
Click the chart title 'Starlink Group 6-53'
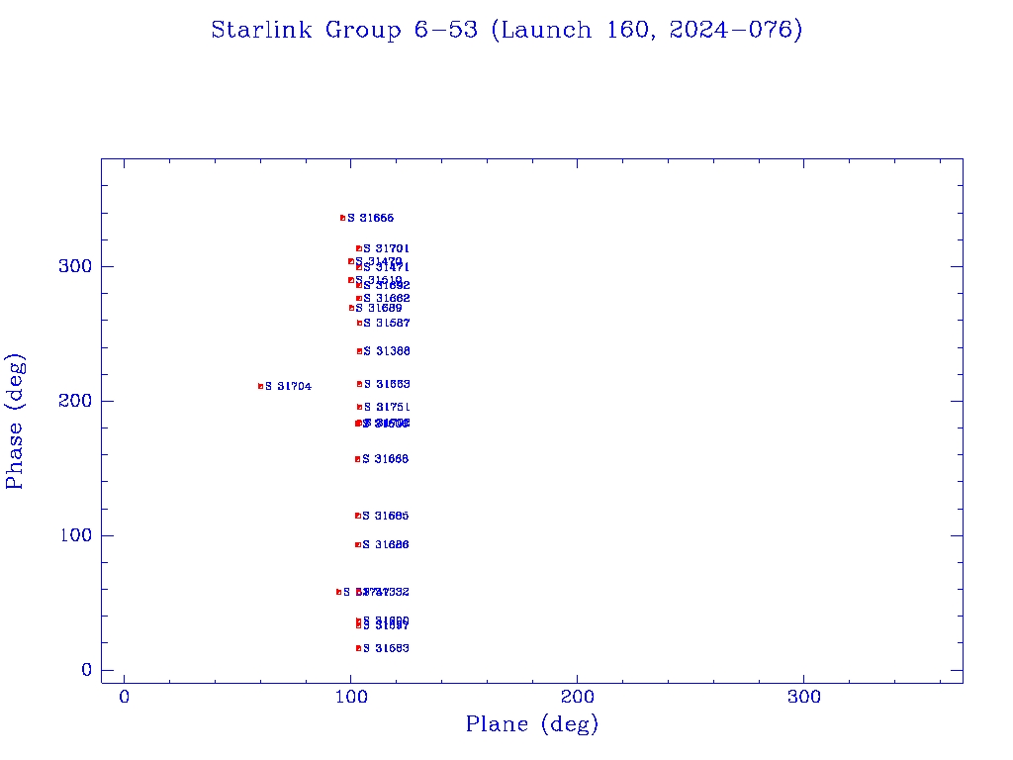pos(344,30)
